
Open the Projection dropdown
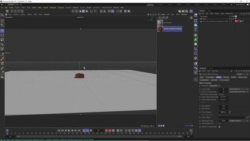[x=215, y=86]
